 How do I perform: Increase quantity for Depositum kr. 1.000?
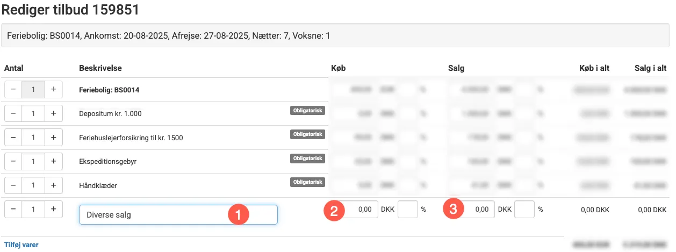53,114
